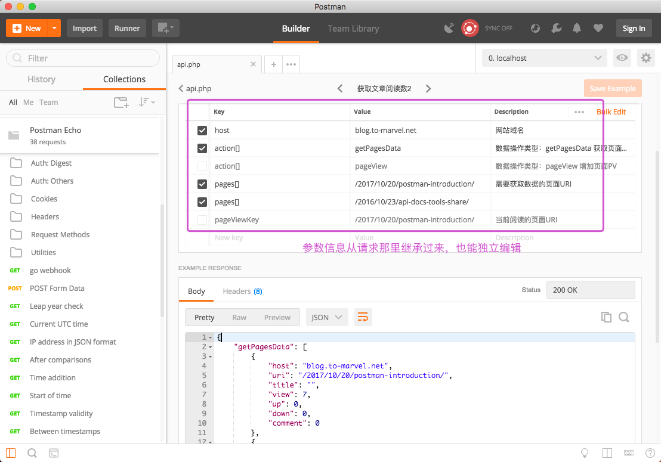Viewport: 661px width, 462px height.
Task: Open the localhost environment dropdown
Action: (544, 58)
